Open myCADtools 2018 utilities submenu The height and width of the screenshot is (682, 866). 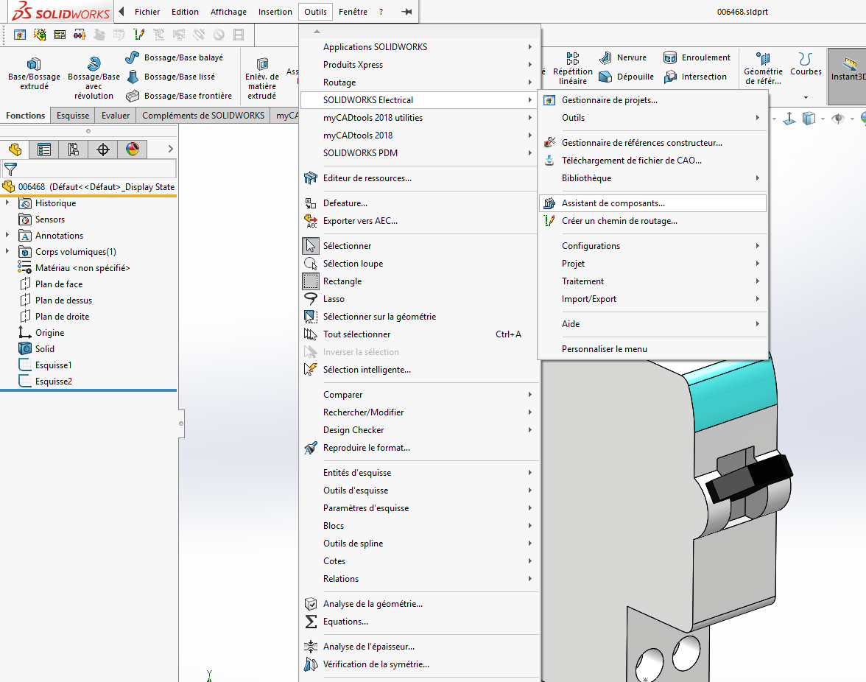tap(420, 118)
